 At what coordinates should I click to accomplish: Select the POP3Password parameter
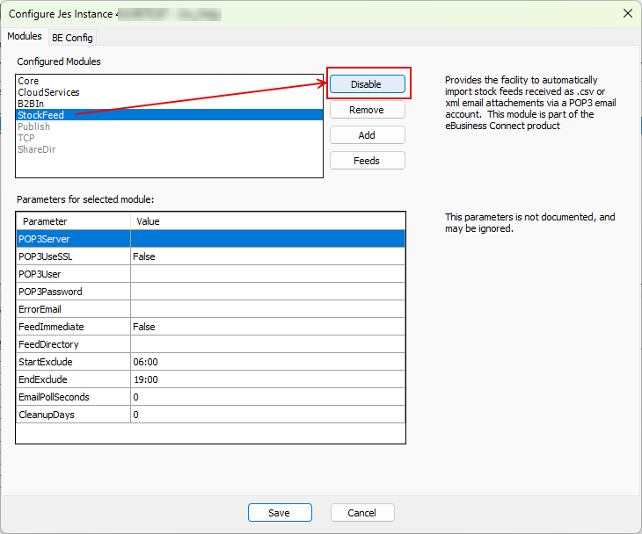coord(73,292)
